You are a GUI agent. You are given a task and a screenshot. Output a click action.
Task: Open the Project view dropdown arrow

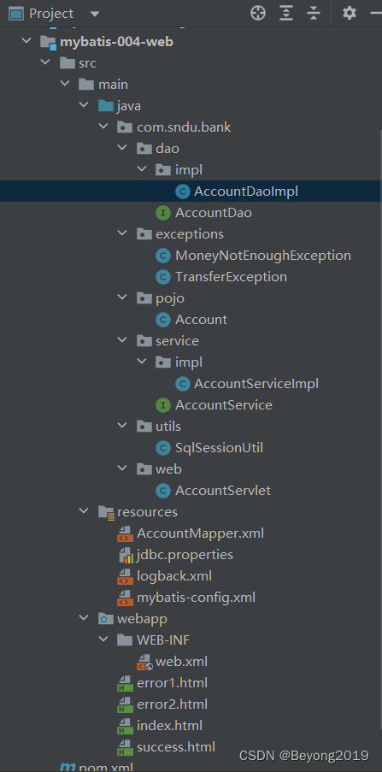pyautogui.click(x=95, y=14)
